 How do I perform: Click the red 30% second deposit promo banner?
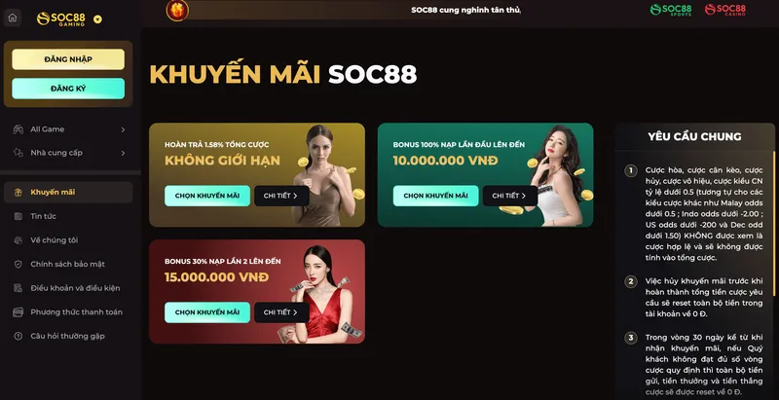[x=257, y=292]
